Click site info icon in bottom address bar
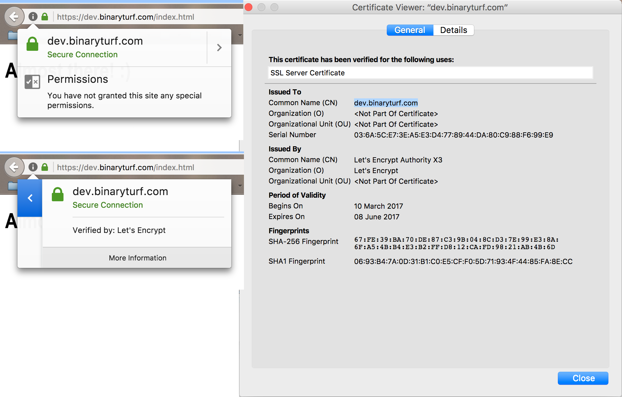The image size is (622, 397). (33, 167)
